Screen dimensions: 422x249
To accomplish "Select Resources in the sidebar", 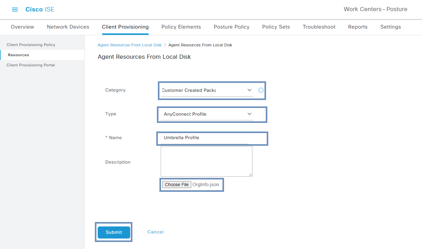I will point(42,55).
